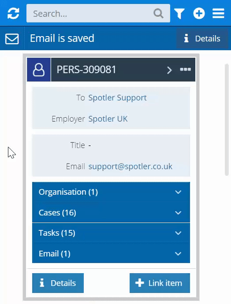
Task: Open the Spotler UK employer link
Action: point(108,119)
